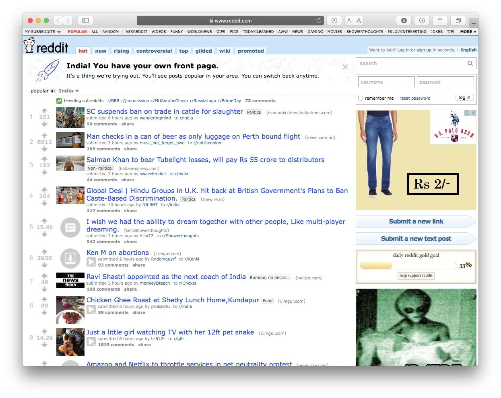
Task: Upvote the multi-player dreaming post
Action: click(x=45, y=221)
